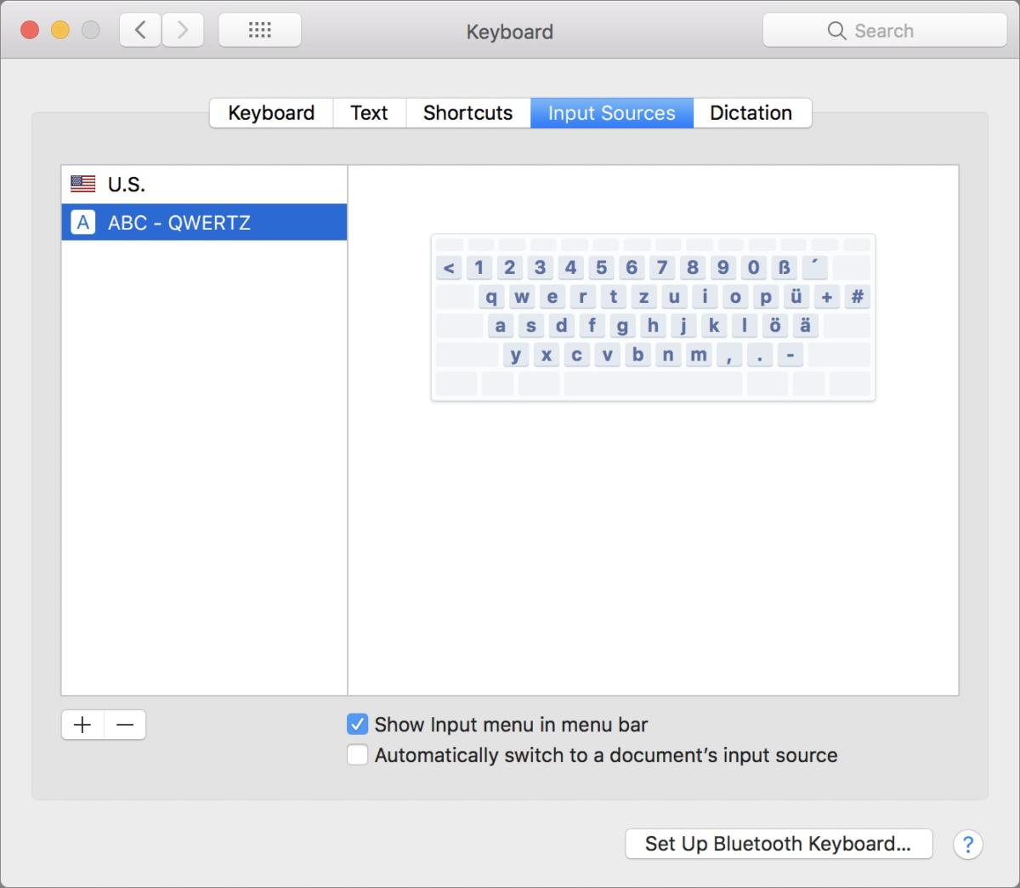The height and width of the screenshot is (888, 1020).
Task: Select ABC - QWERTZ input source
Action: pos(204,223)
